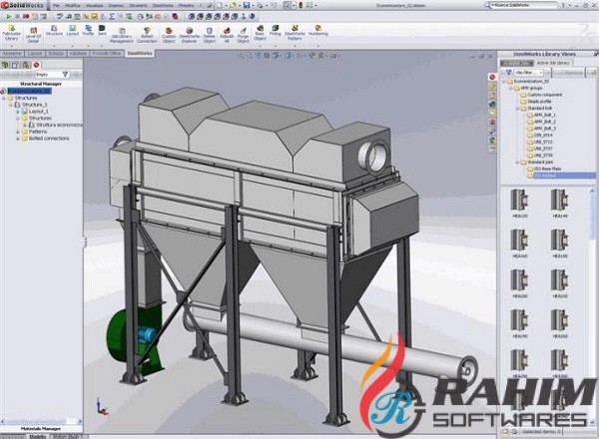Click the New document icon
This screenshot has height=439, width=599.
[x=220, y=5]
